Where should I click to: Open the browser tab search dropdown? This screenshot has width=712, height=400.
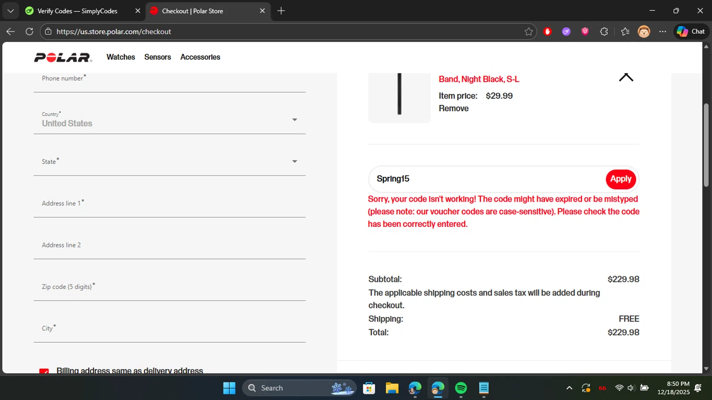point(10,10)
